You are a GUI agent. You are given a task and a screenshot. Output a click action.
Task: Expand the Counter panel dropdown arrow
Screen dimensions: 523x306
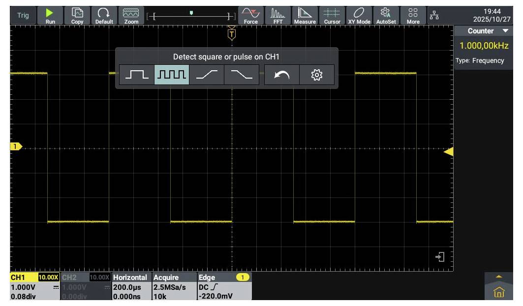505,31
